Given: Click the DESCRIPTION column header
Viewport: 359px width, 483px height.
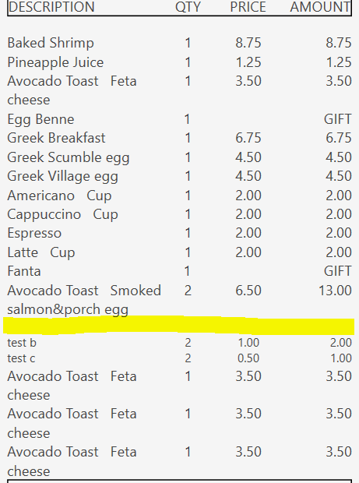Looking at the screenshot, I should click(x=51, y=7).
